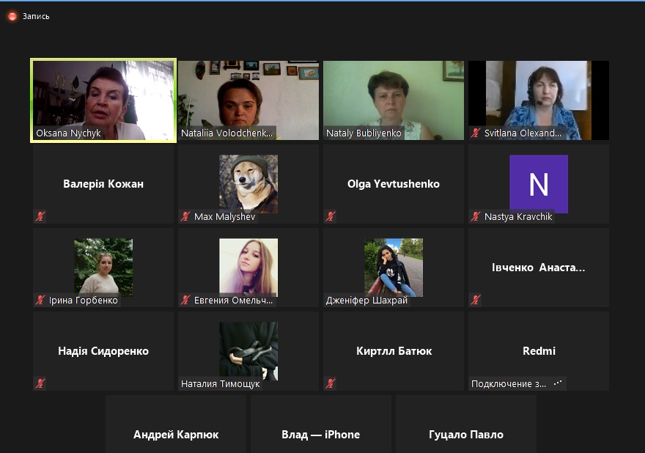
Task: Click the Івченко Анаста... participant name
Action: [x=539, y=268]
